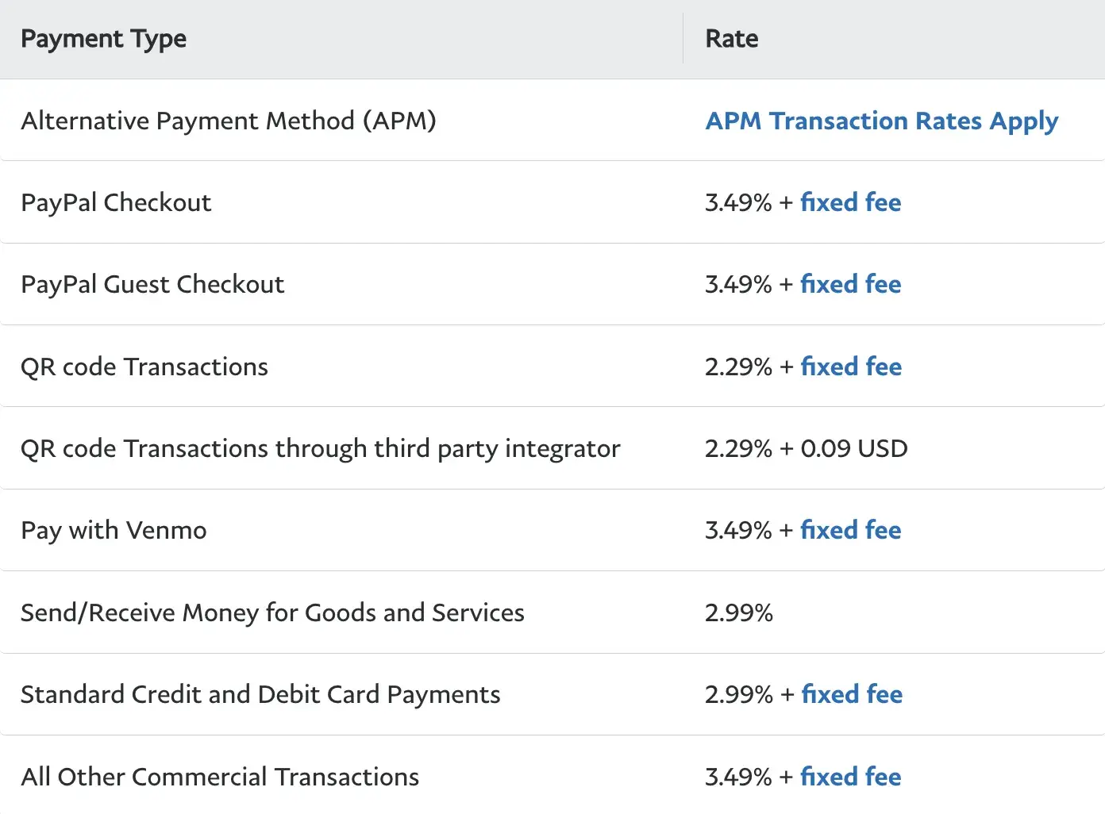Click the 2.29% + 0.09 USD rate
This screenshot has height=814, width=1105.
[x=806, y=449]
